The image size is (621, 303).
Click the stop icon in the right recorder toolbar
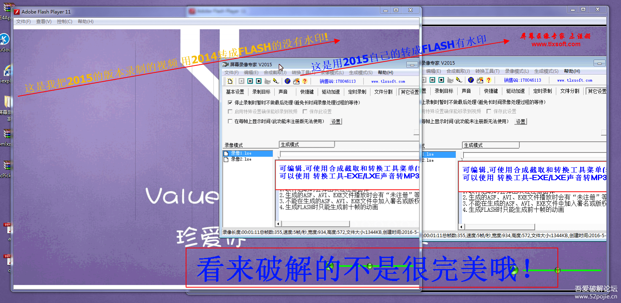pos(441,80)
